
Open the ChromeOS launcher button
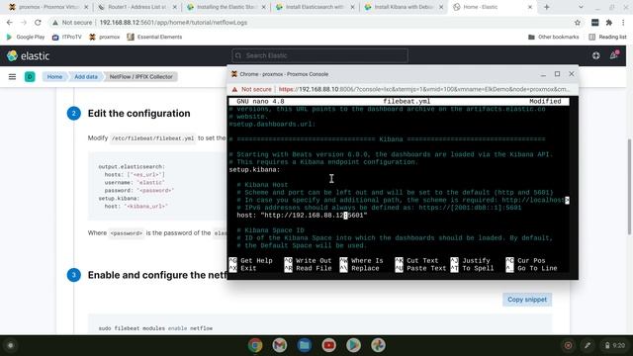(x=11, y=345)
